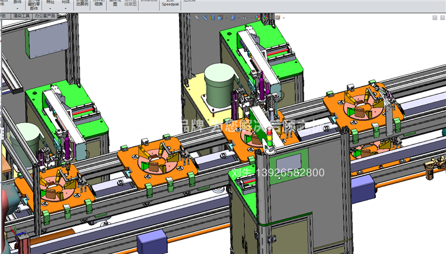This screenshot has width=446, height=254.
Task: Click Previous View icon
Action: 205,18
